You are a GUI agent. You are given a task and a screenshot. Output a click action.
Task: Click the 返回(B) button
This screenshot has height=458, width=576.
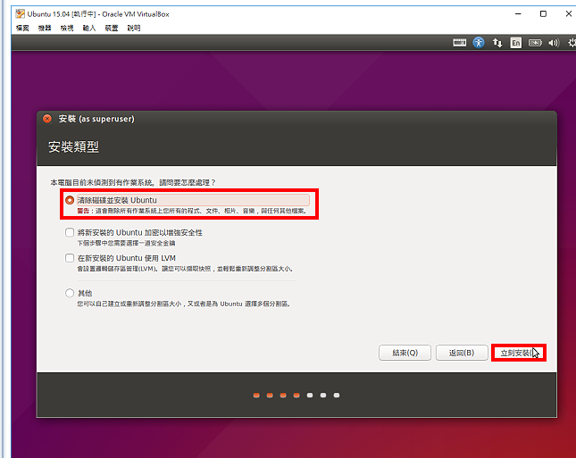462,353
